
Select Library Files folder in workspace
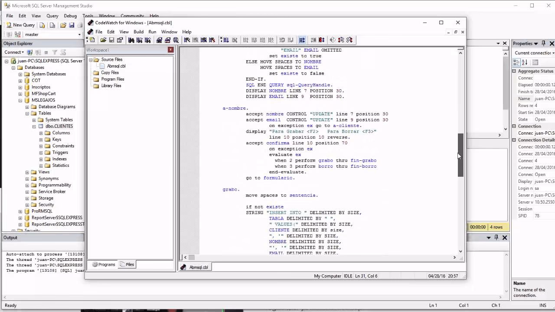point(111,86)
